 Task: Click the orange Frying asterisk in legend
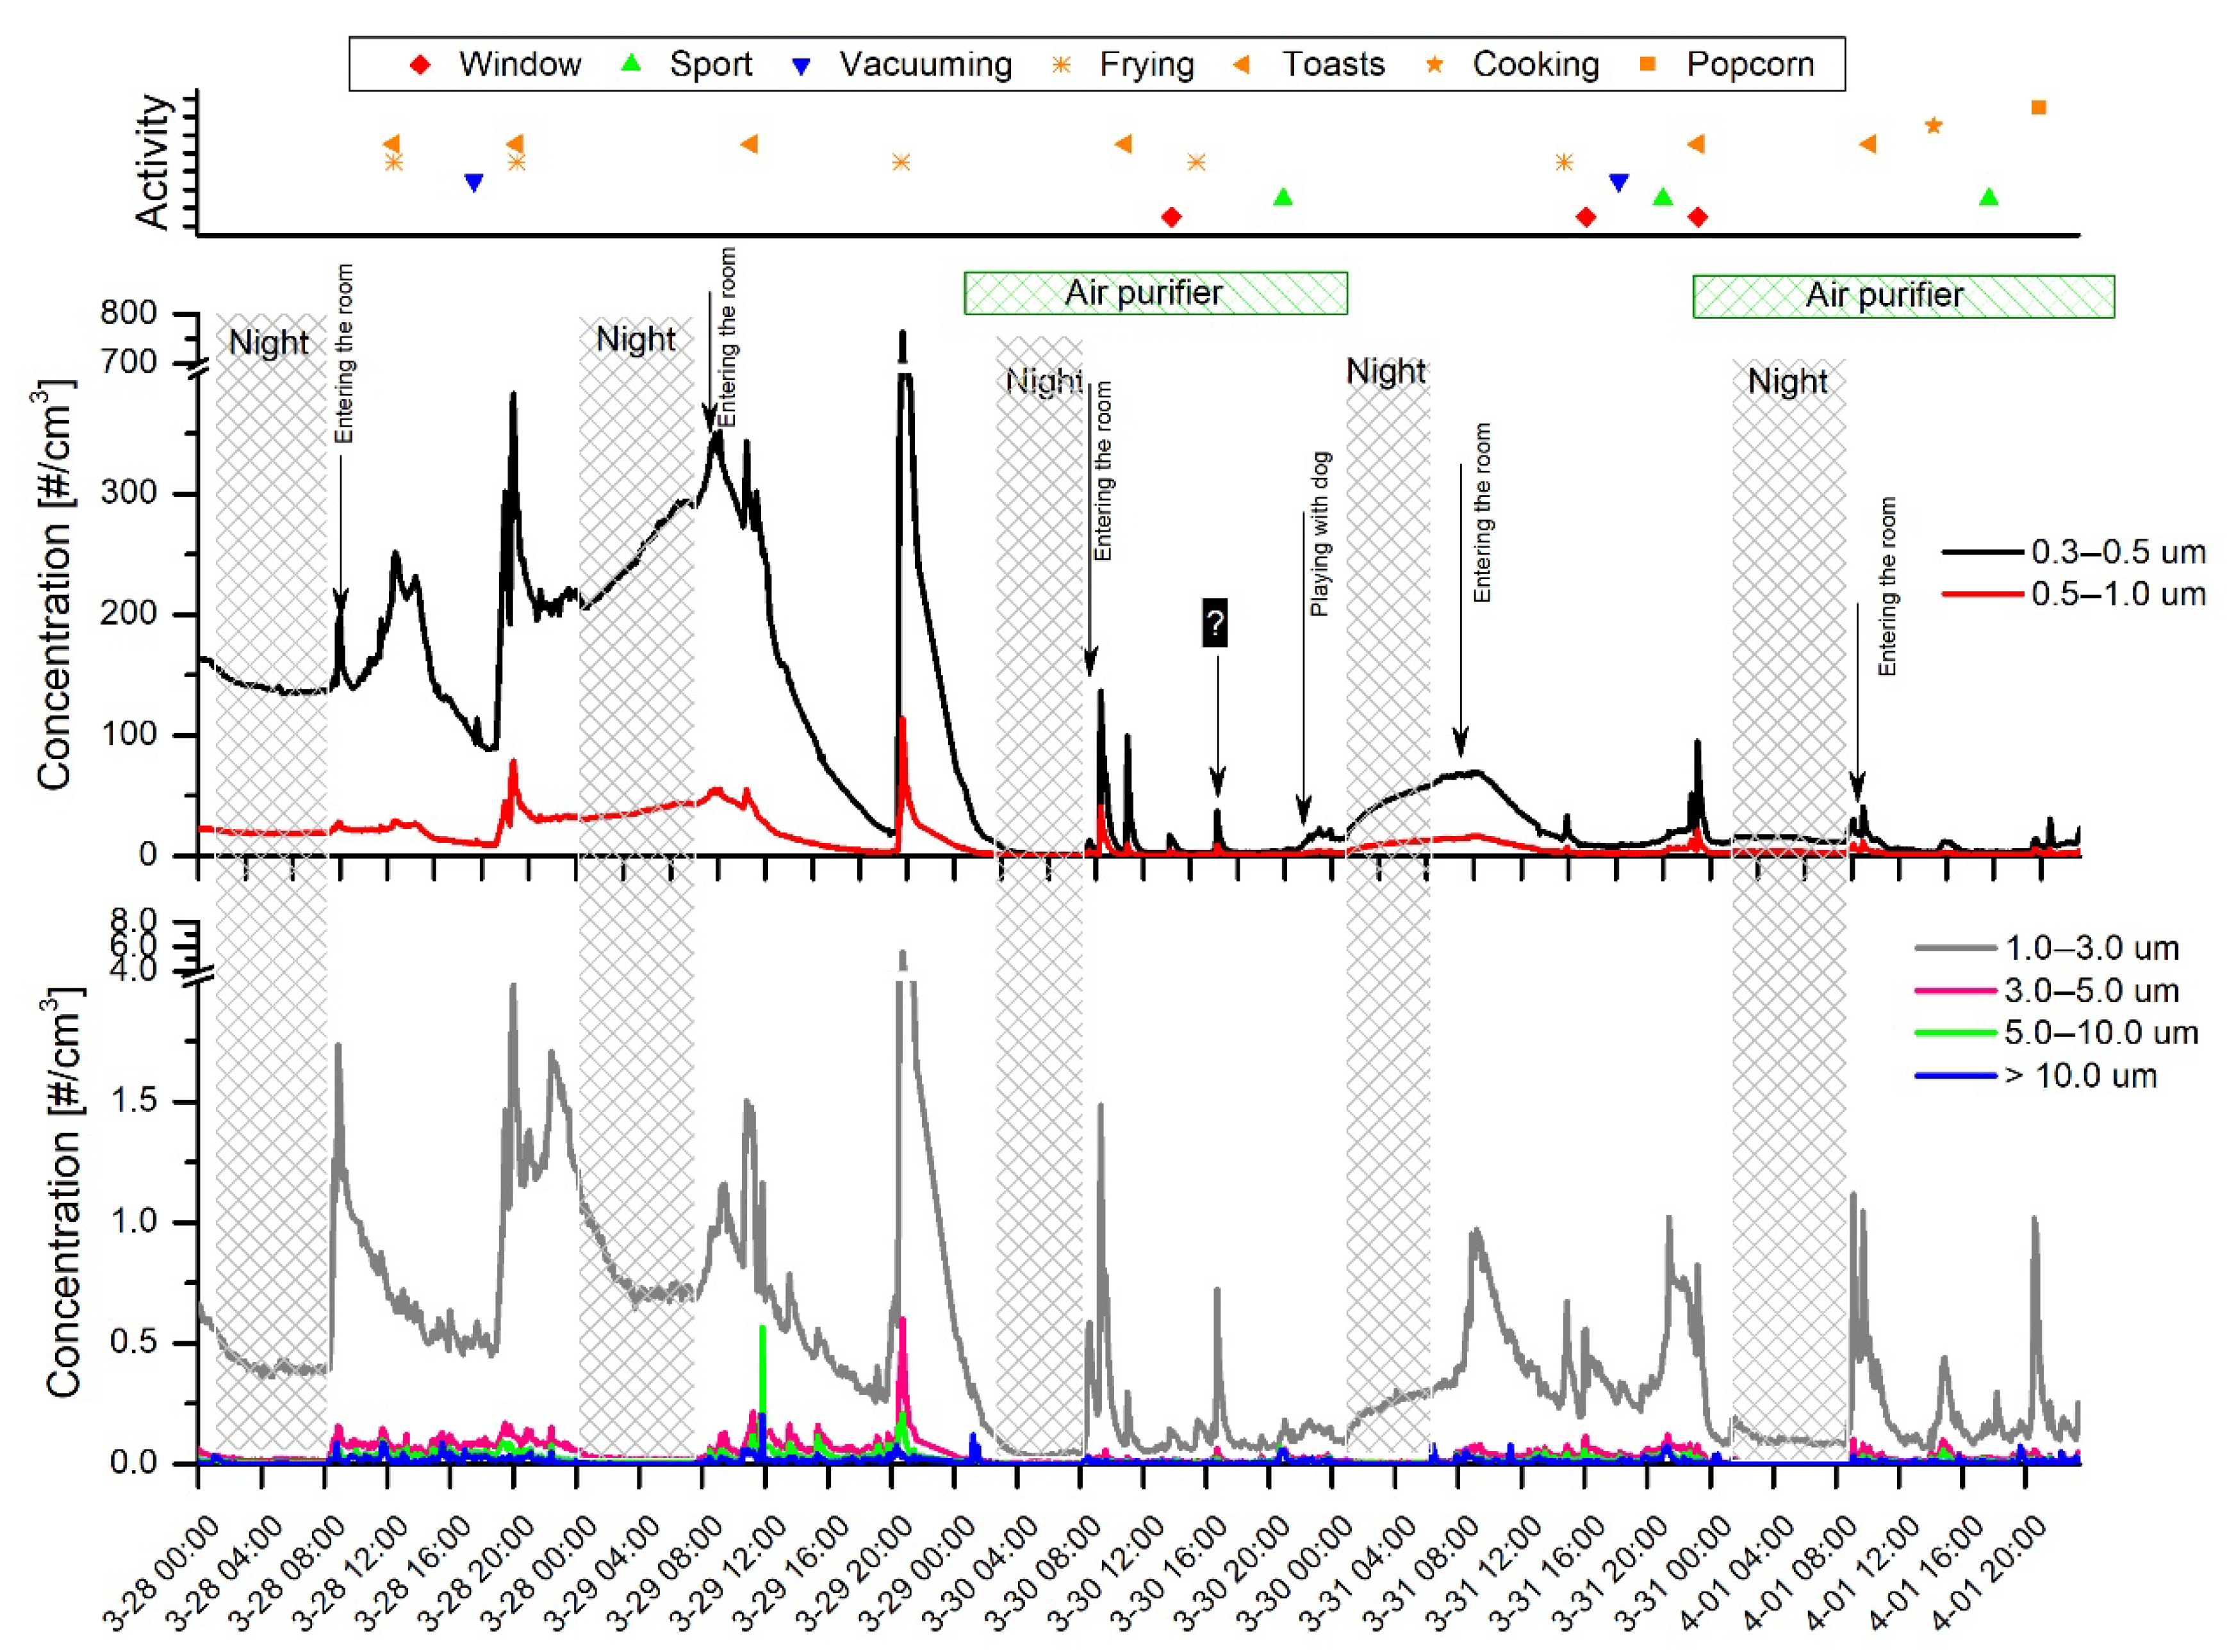tap(1062, 65)
